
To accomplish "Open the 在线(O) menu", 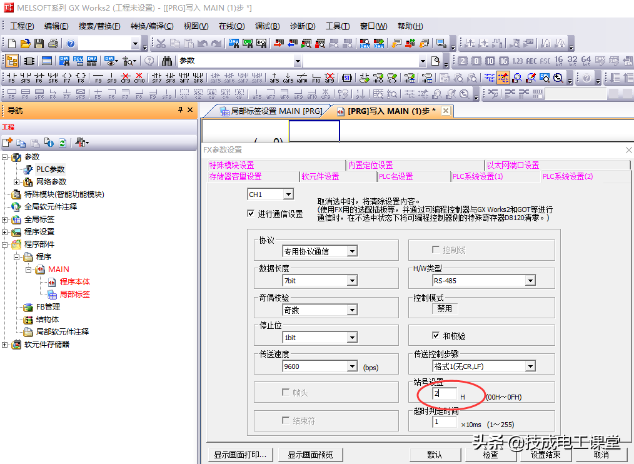I will pyautogui.click(x=231, y=26).
